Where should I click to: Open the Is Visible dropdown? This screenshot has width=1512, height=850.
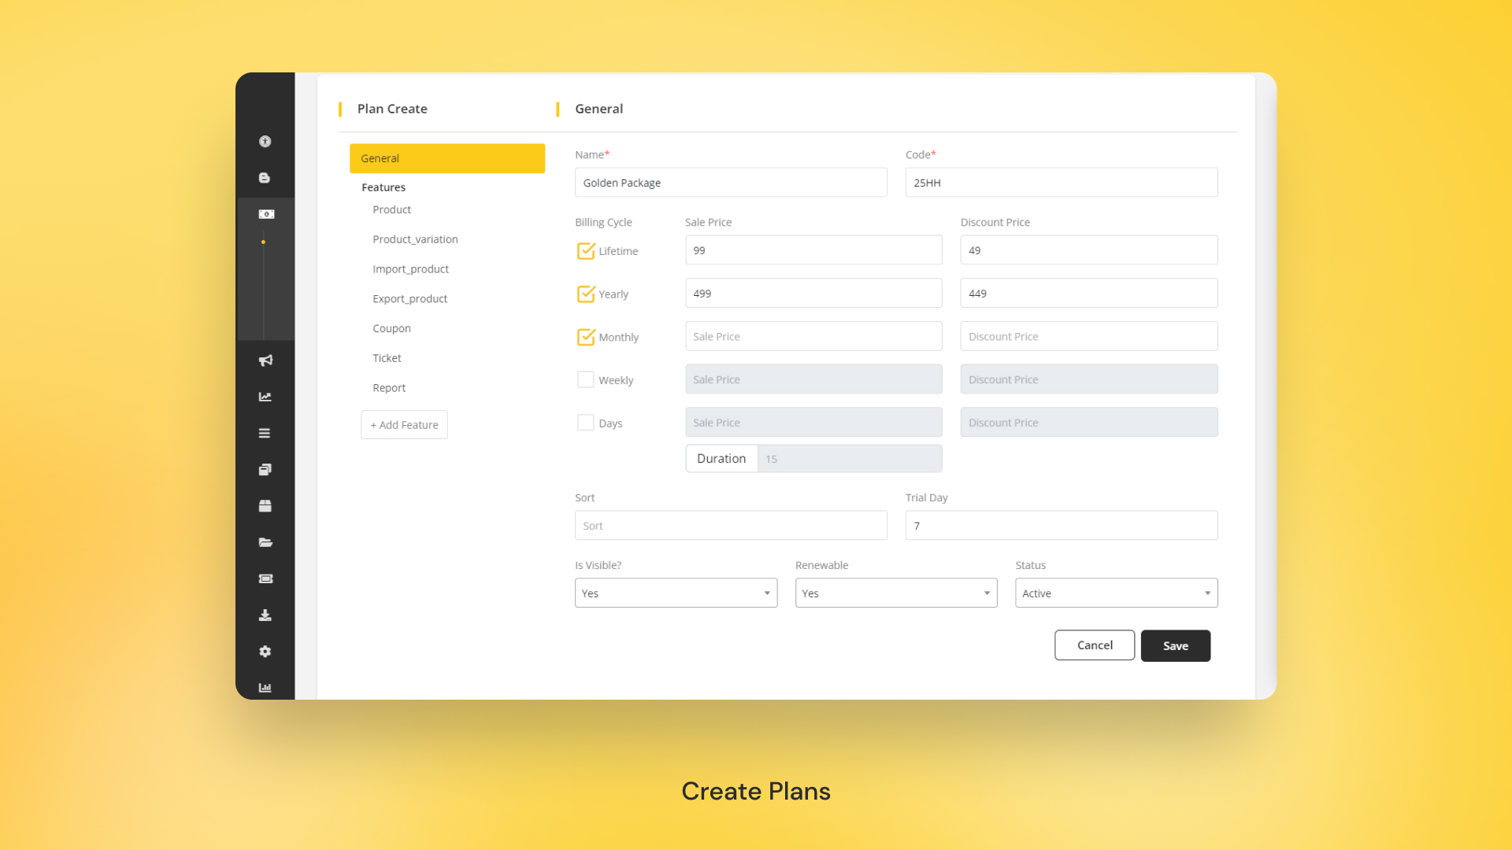tap(676, 593)
